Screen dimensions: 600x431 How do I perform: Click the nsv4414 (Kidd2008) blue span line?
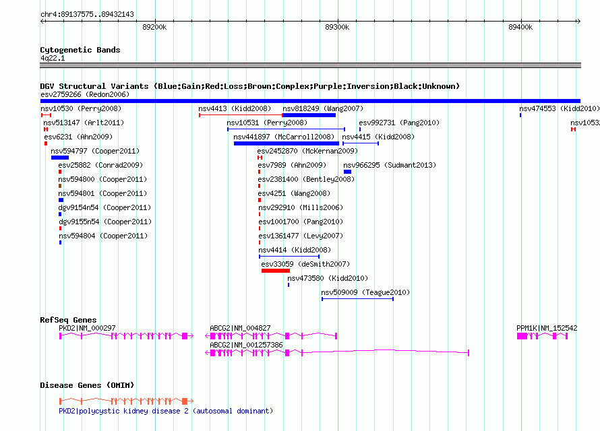[289, 257]
